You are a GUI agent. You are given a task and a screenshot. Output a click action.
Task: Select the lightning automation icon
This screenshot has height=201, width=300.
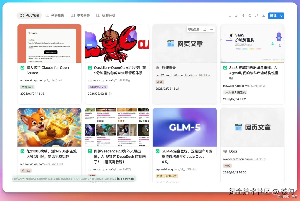[x=243, y=16]
